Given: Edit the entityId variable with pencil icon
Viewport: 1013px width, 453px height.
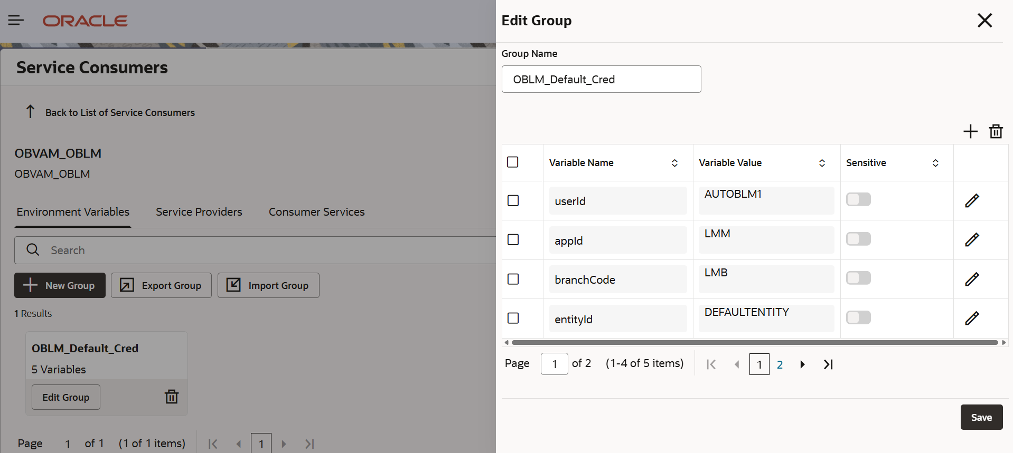Looking at the screenshot, I should [x=972, y=318].
